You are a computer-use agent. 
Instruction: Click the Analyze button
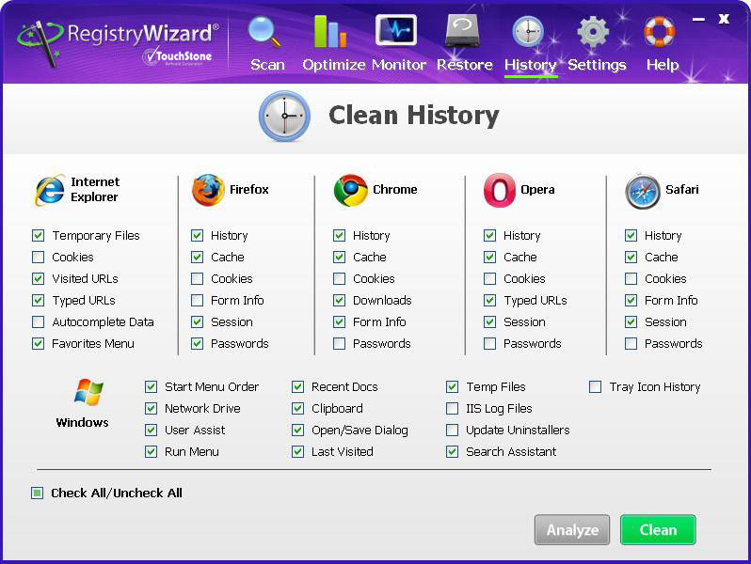572,529
